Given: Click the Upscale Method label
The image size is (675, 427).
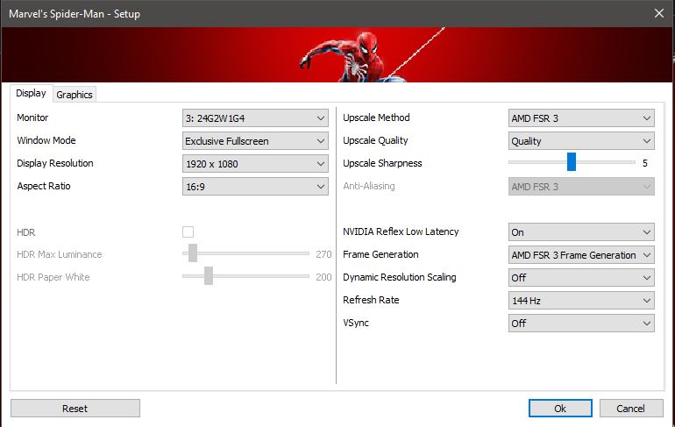Looking at the screenshot, I should coord(376,117).
